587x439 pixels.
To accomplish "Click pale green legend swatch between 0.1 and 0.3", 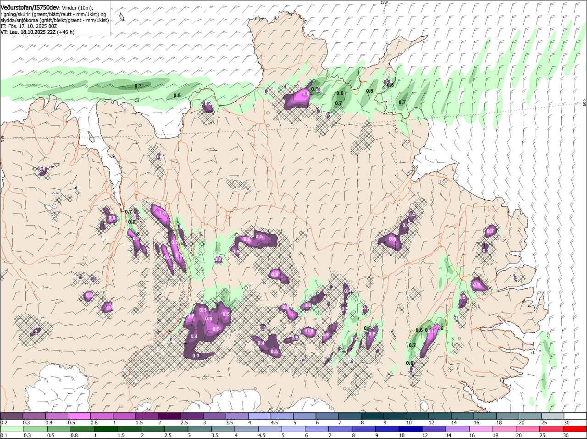I will click(x=12, y=429).
